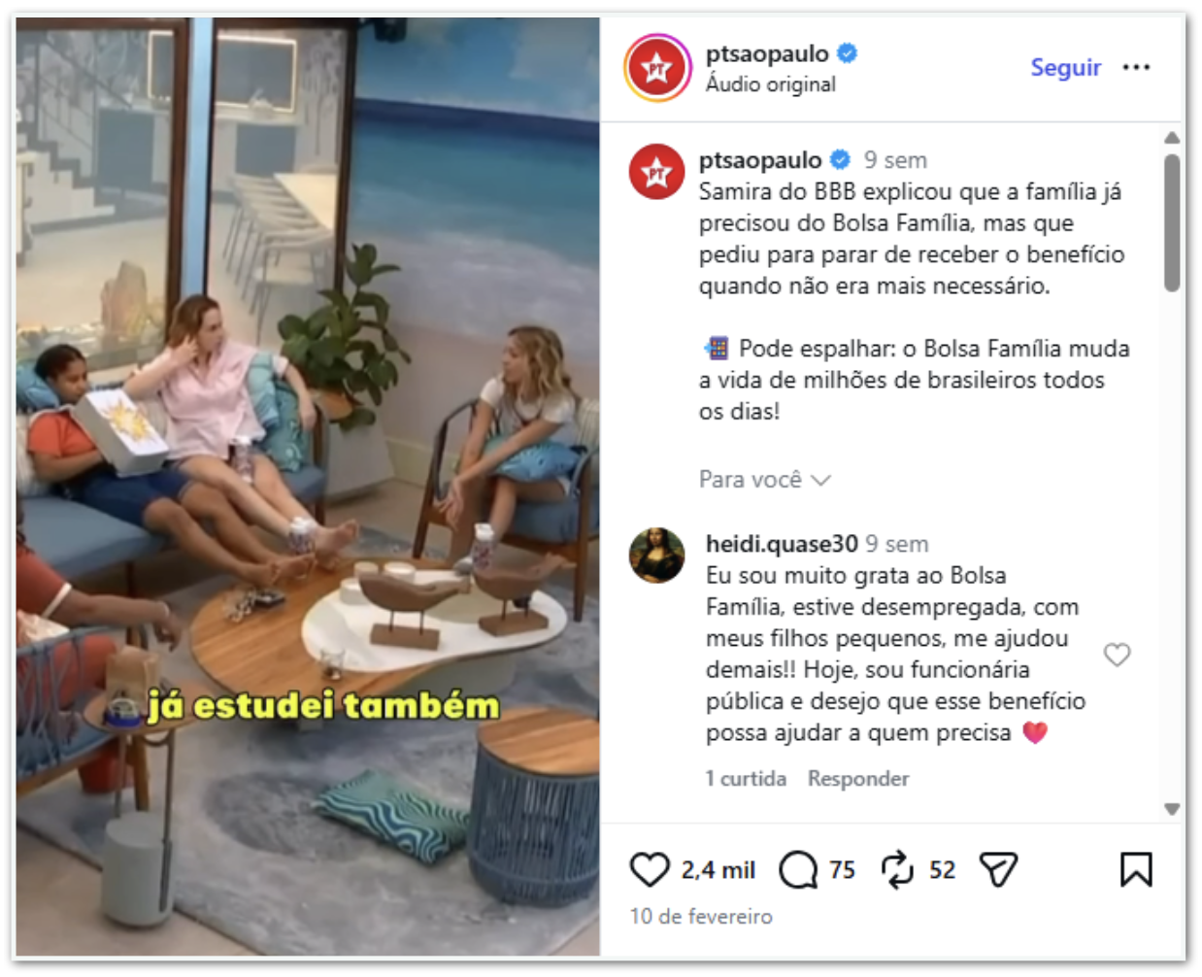1202x977 pixels.
Task: Open comments via speech bubble icon
Action: coord(798,869)
